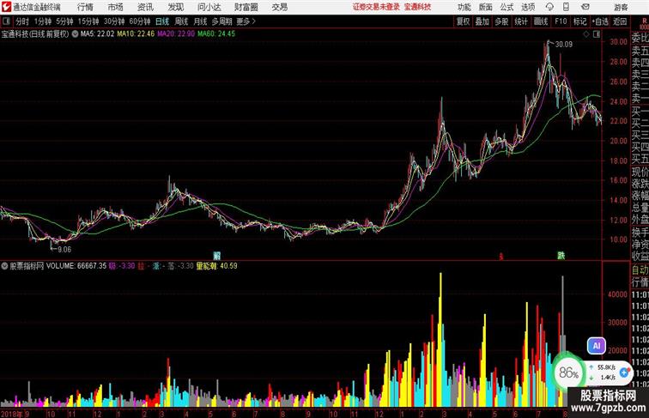Open the volume indicator dropdown beside 股票指标网

click(x=4, y=266)
